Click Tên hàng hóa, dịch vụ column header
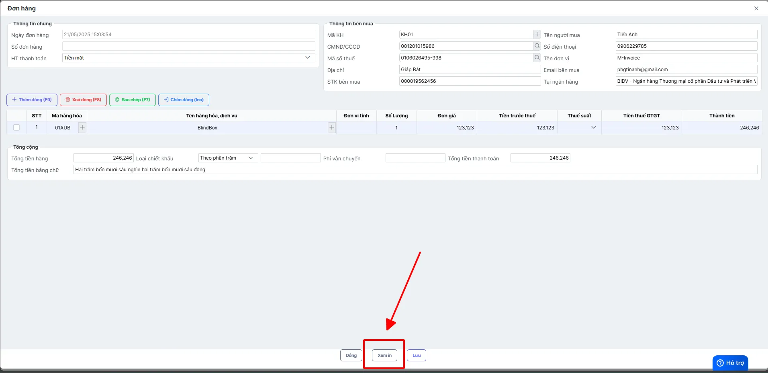Viewport: 768px width, 373px height. pos(212,116)
